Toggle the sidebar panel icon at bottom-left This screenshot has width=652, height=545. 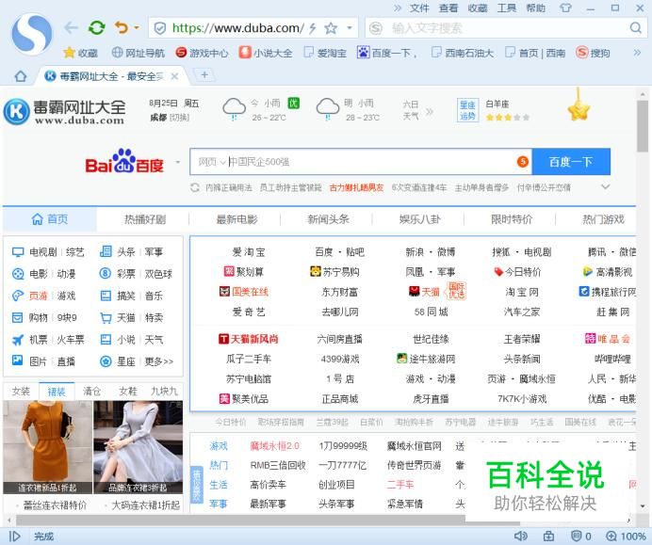click(15, 536)
